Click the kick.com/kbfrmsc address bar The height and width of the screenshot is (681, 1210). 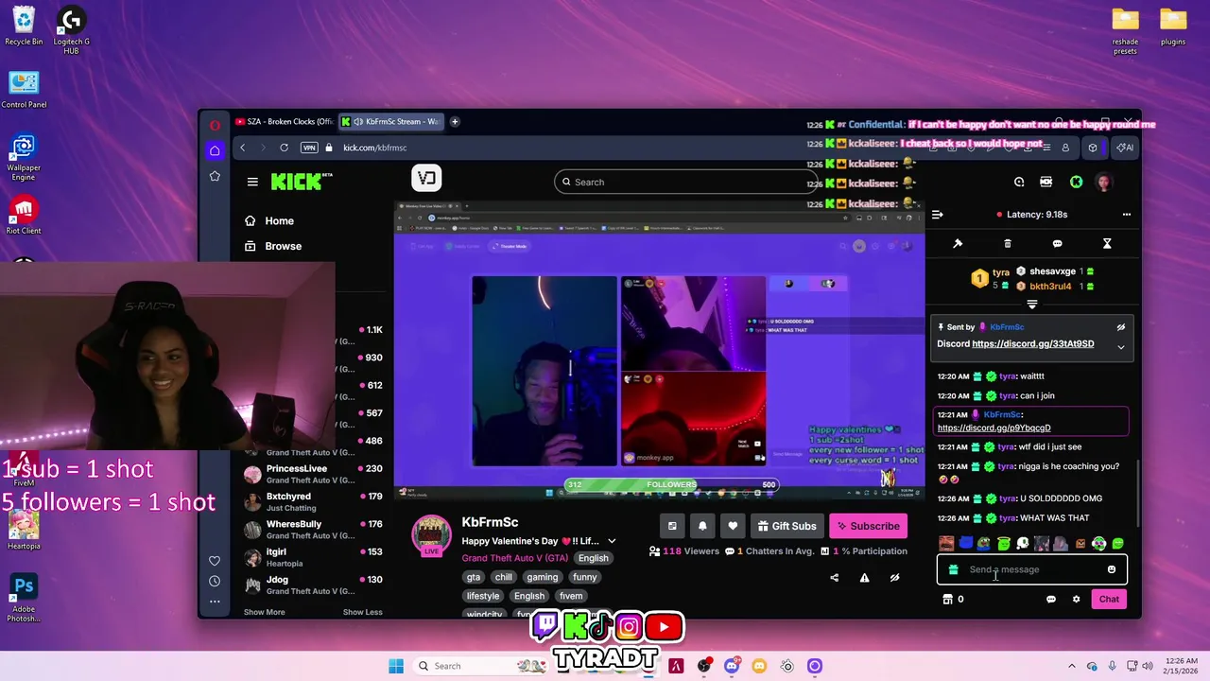pyautogui.click(x=374, y=148)
